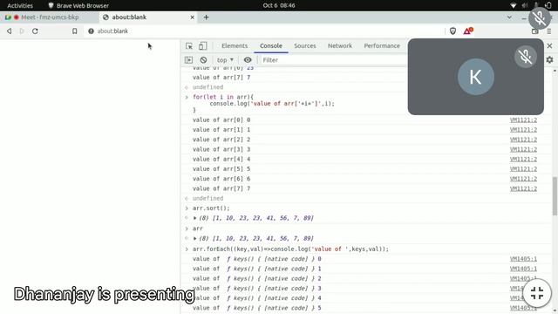Open the Brave Web Browser app menu
Image resolution: width=558 pixels, height=314 pixels.
tap(78, 5)
